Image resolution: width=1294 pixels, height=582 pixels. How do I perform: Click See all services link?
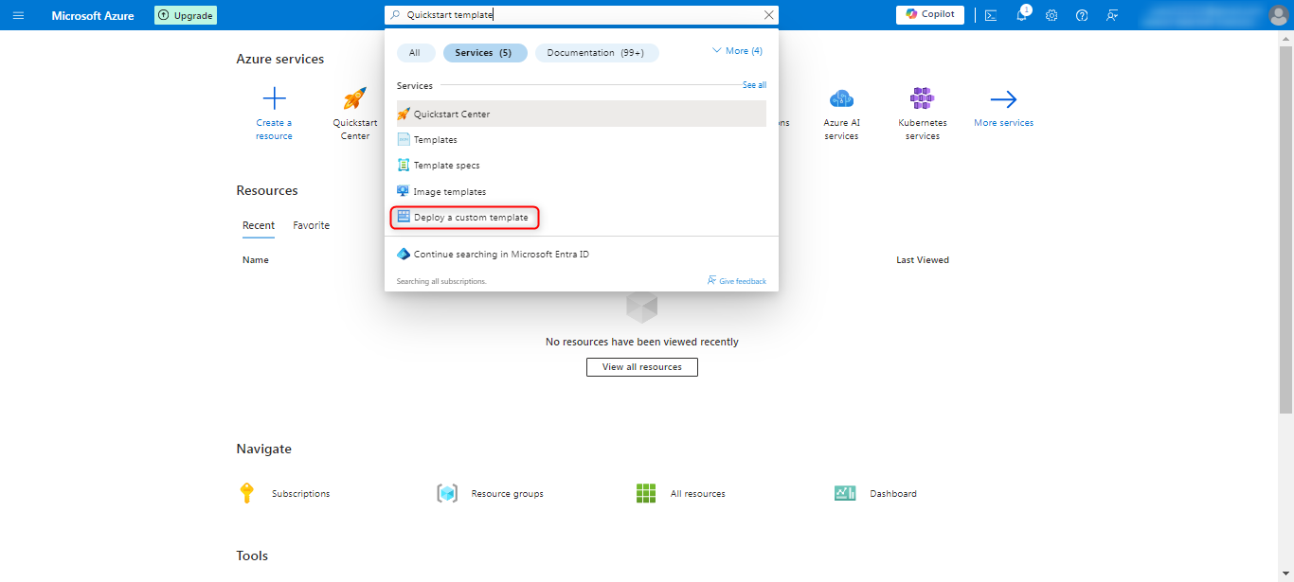coord(755,85)
